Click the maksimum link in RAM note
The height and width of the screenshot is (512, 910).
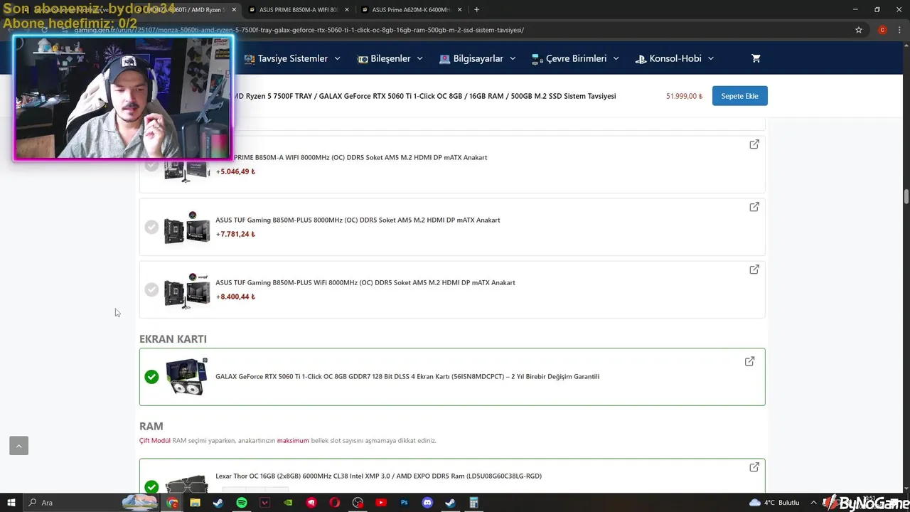pos(293,441)
